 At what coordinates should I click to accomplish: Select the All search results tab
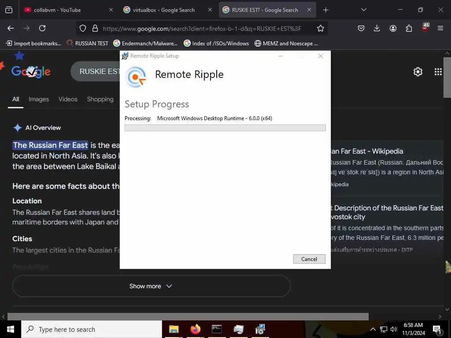click(15, 99)
